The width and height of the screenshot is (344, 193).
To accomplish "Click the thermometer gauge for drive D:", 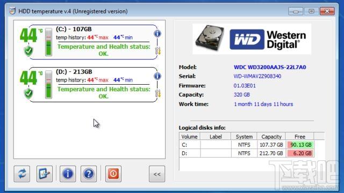I will tap(49, 85).
